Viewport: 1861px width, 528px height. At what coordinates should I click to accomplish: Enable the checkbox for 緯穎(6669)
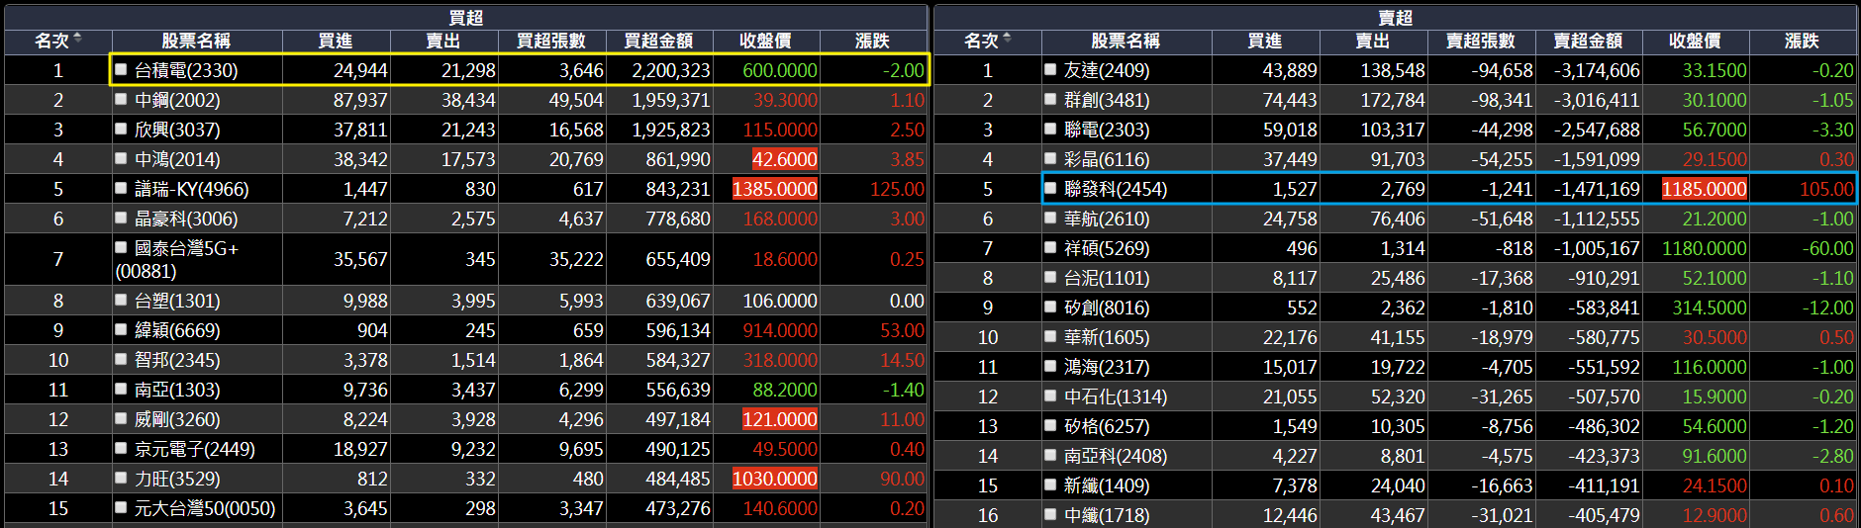click(121, 329)
